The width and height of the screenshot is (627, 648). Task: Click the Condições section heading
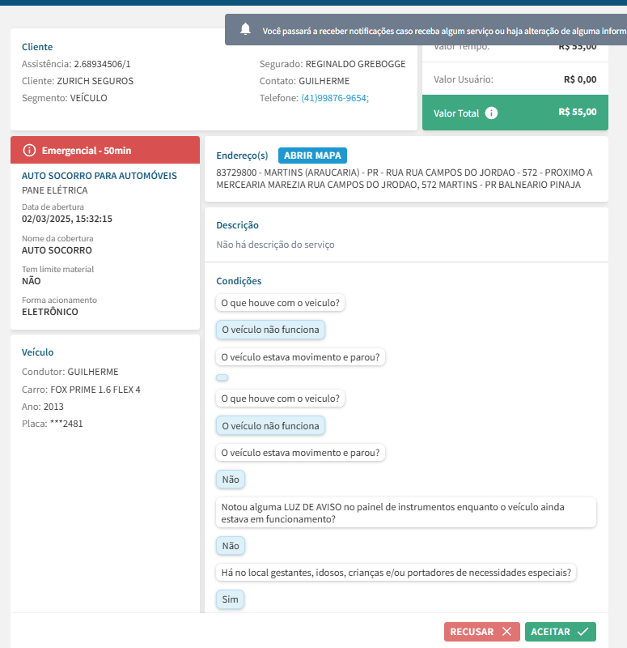(239, 281)
